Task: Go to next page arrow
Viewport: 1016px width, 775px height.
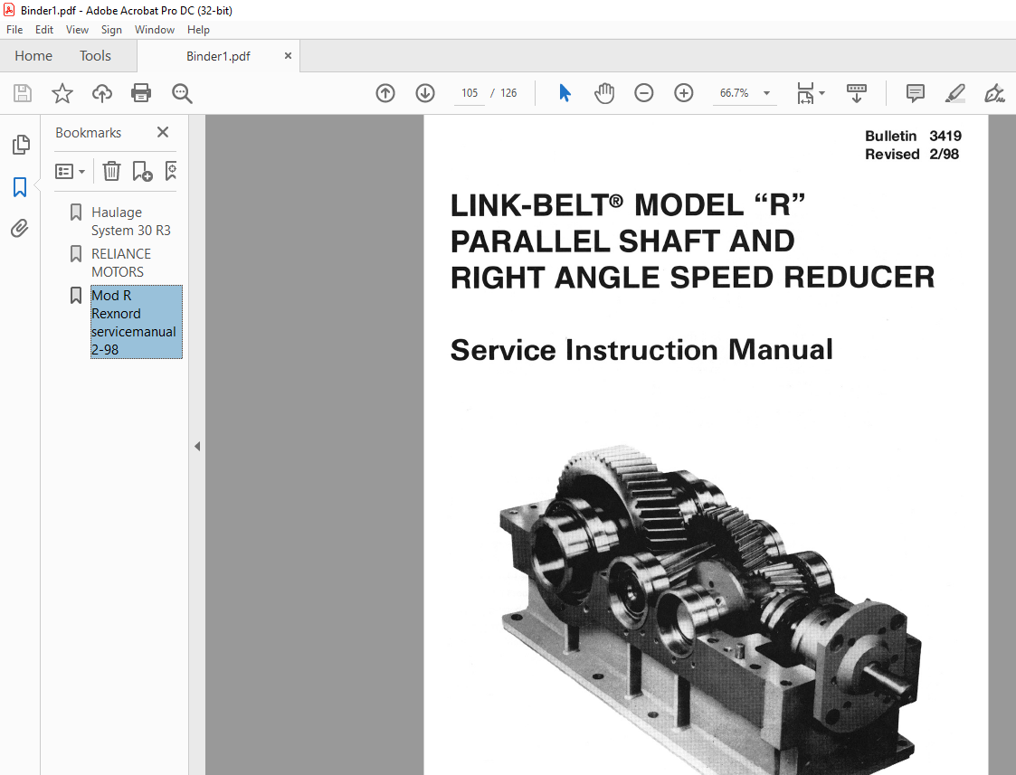Action: 425,93
